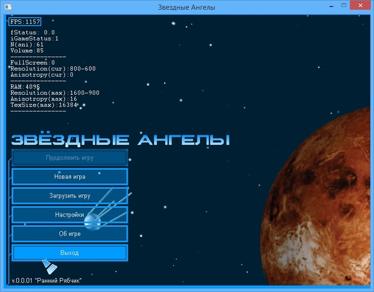The height and width of the screenshot is (292, 374).
Task: Click the TexSize(max):16384 readout
Action: [44, 105]
